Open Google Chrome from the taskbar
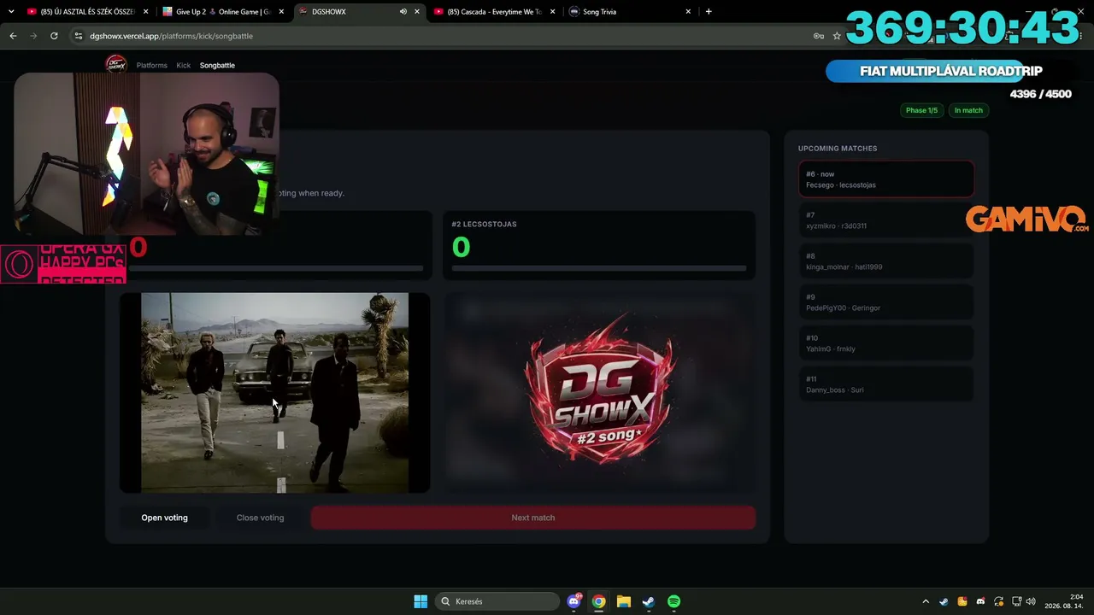Viewport: 1094px width, 615px height. coord(599,601)
